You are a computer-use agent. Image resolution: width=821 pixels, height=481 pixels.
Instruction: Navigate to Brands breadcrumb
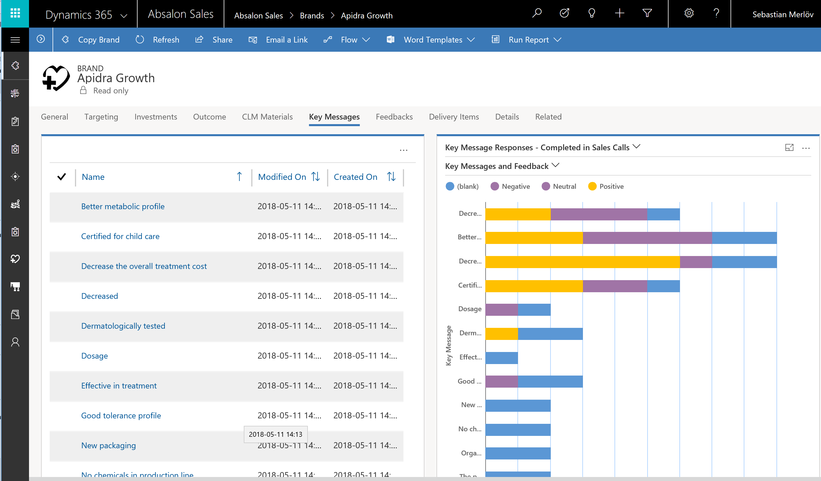click(x=312, y=16)
